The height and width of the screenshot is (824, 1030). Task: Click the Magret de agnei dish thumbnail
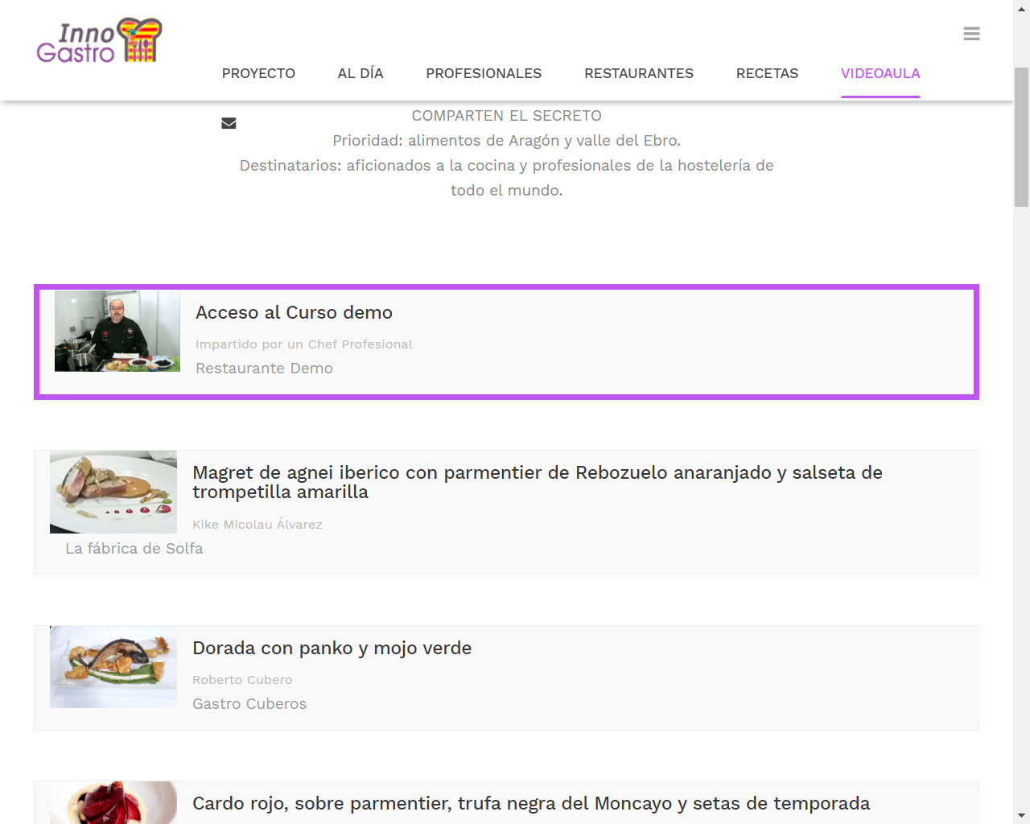point(113,492)
